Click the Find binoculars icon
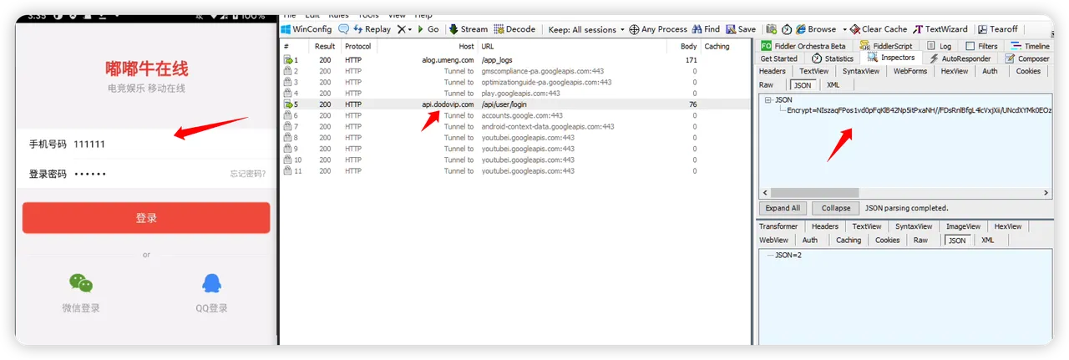The image size is (1069, 360). click(x=697, y=29)
